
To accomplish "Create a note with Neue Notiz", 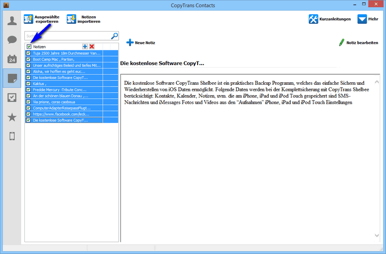I will 141,43.
